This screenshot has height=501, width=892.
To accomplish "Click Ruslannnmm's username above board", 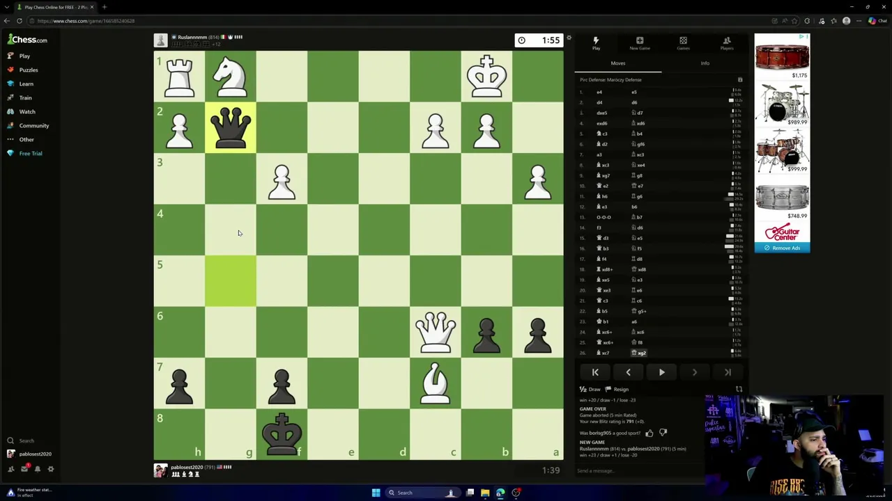I will click(x=192, y=37).
